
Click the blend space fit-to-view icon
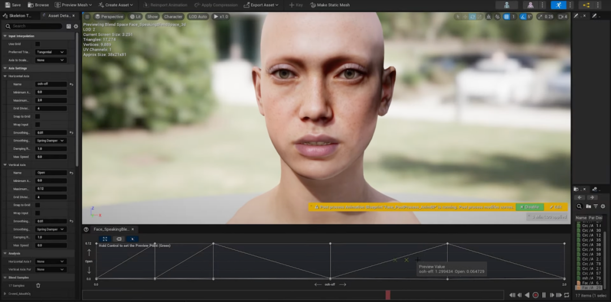(105, 239)
